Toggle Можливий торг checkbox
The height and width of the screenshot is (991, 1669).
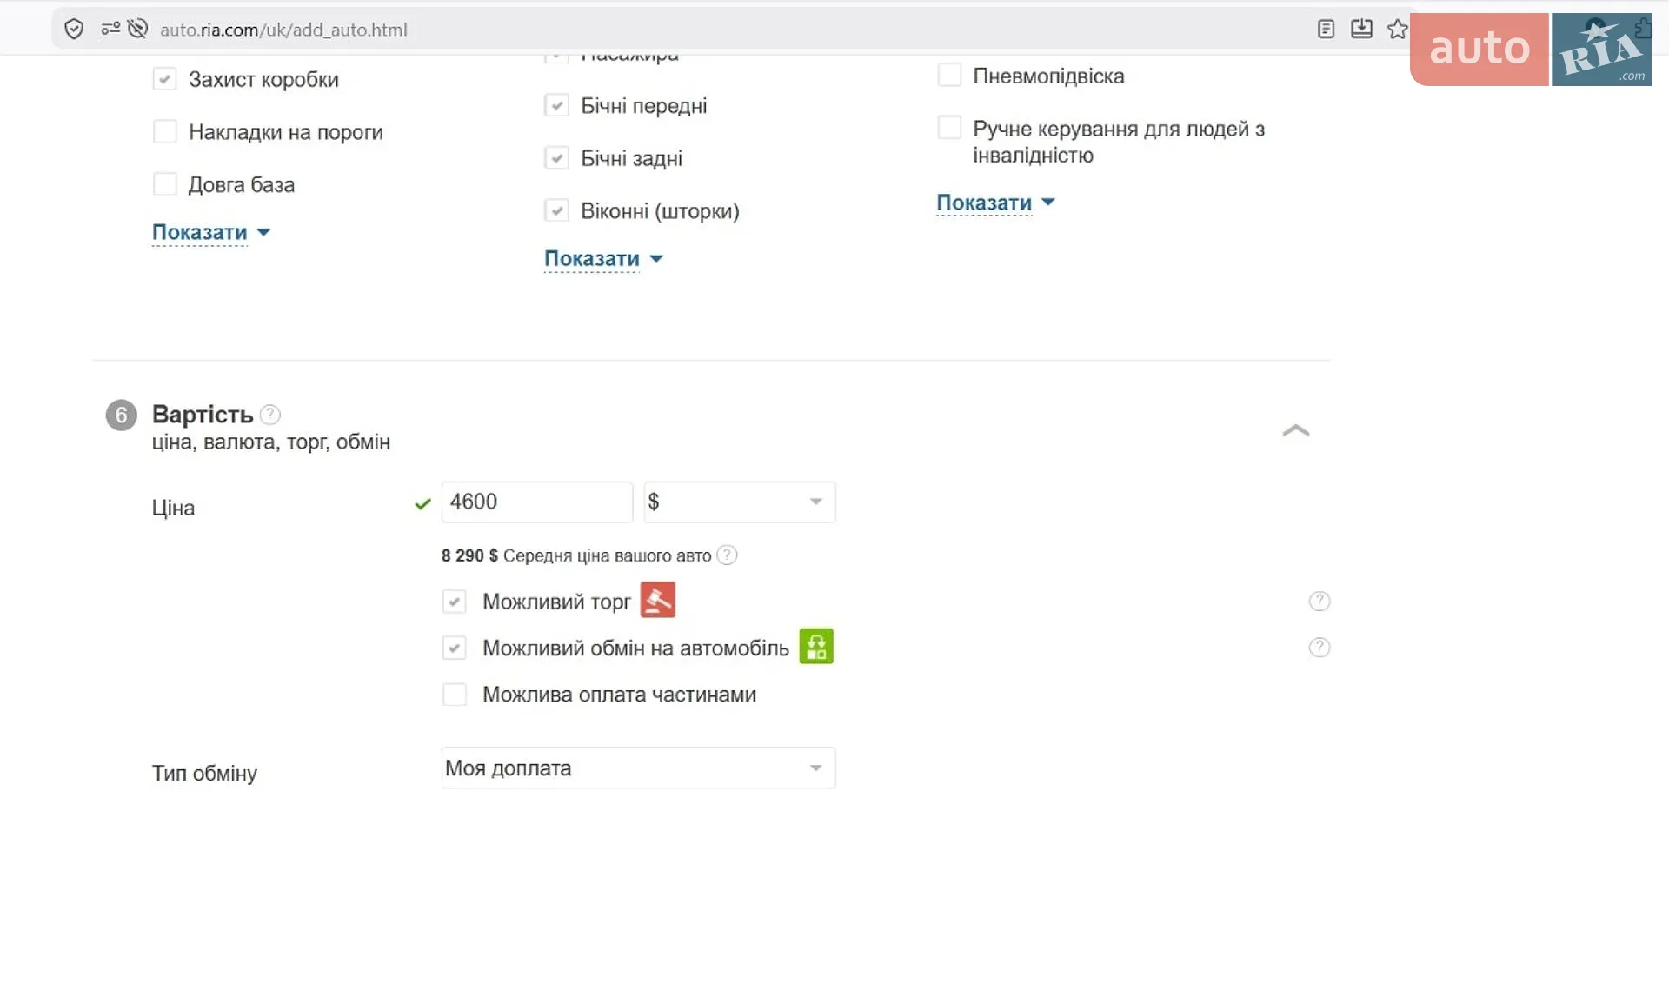tap(454, 602)
